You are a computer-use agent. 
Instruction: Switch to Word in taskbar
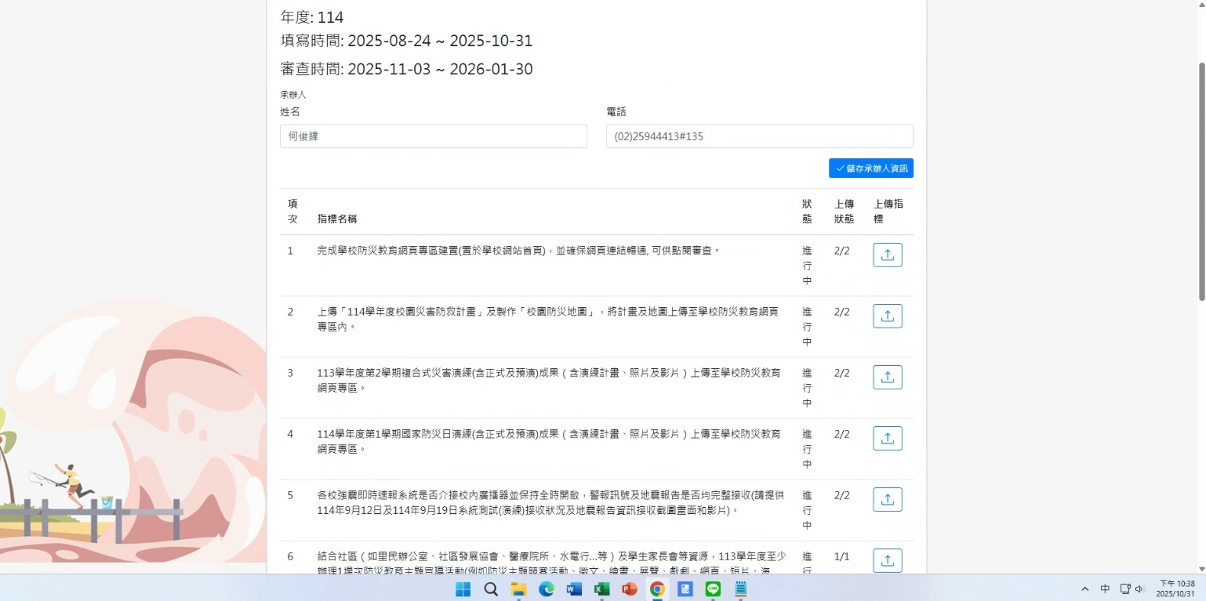tap(574, 589)
